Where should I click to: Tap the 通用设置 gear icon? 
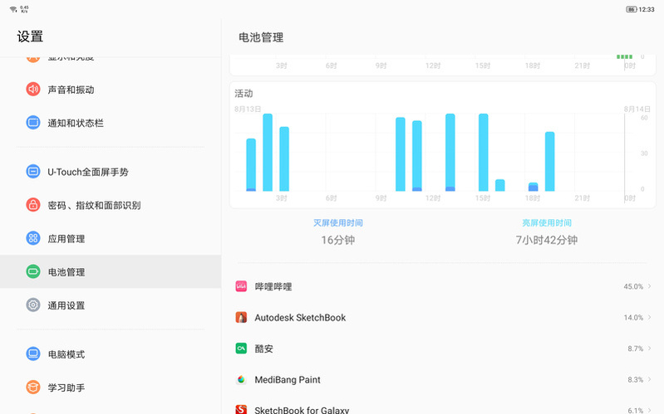(x=33, y=304)
